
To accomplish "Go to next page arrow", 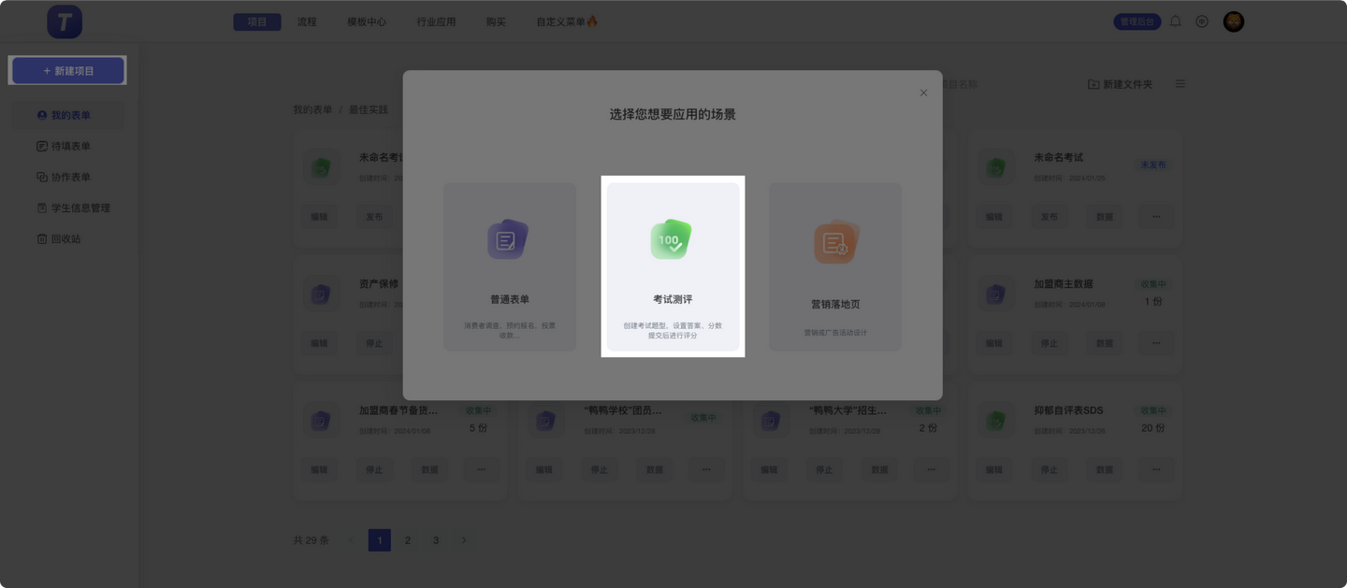I will [464, 540].
